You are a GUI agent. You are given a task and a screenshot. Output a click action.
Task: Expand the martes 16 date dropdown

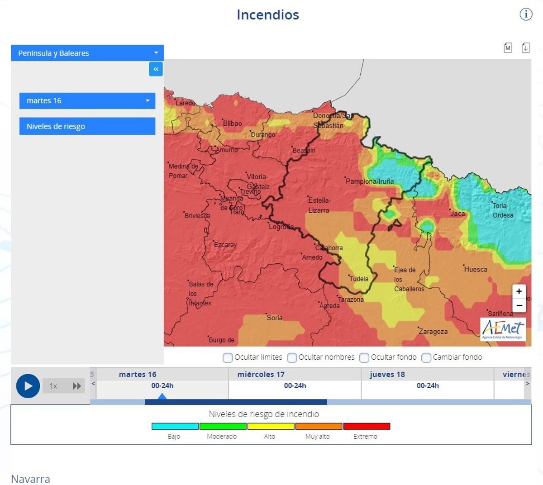(87, 100)
